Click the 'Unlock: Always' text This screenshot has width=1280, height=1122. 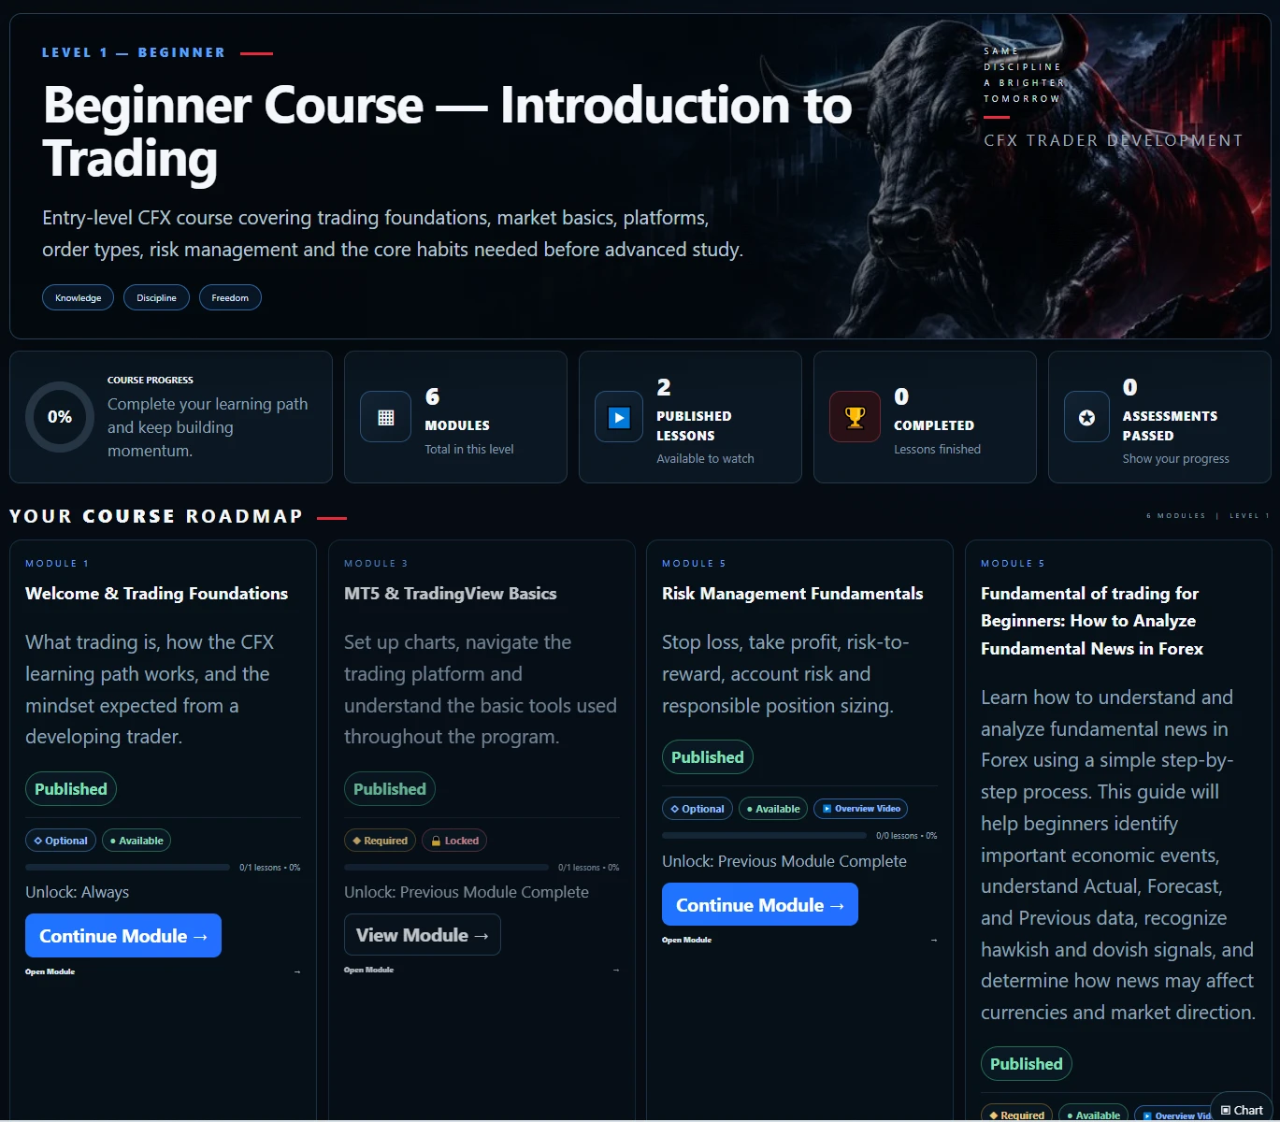click(78, 892)
